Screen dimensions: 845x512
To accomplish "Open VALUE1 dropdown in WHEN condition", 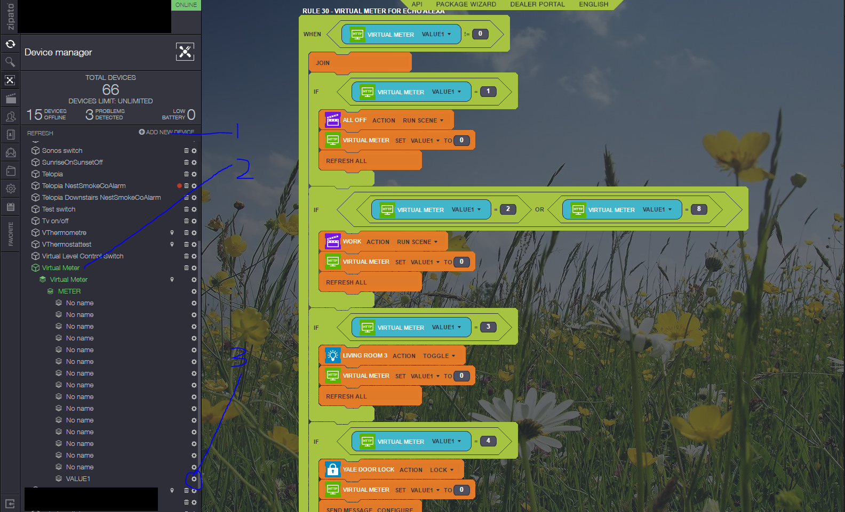I will pyautogui.click(x=436, y=34).
